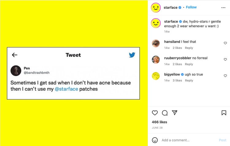Screen dimensions: 230x146
Task: Open the starface profile picture in header
Action: click(x=156, y=8)
